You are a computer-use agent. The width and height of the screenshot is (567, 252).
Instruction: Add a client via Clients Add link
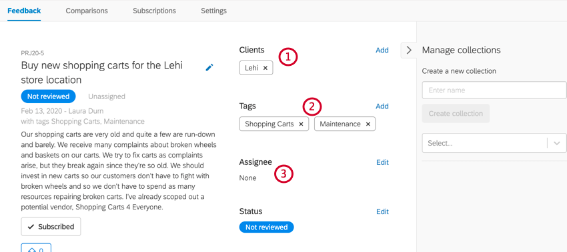(x=382, y=50)
